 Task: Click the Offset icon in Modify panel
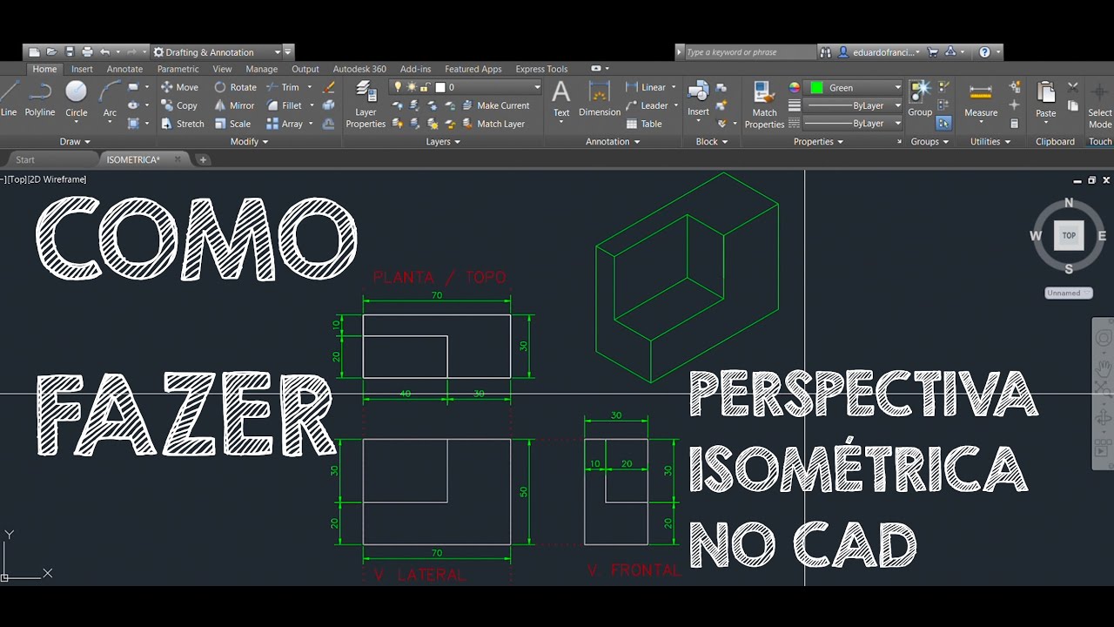(328, 124)
